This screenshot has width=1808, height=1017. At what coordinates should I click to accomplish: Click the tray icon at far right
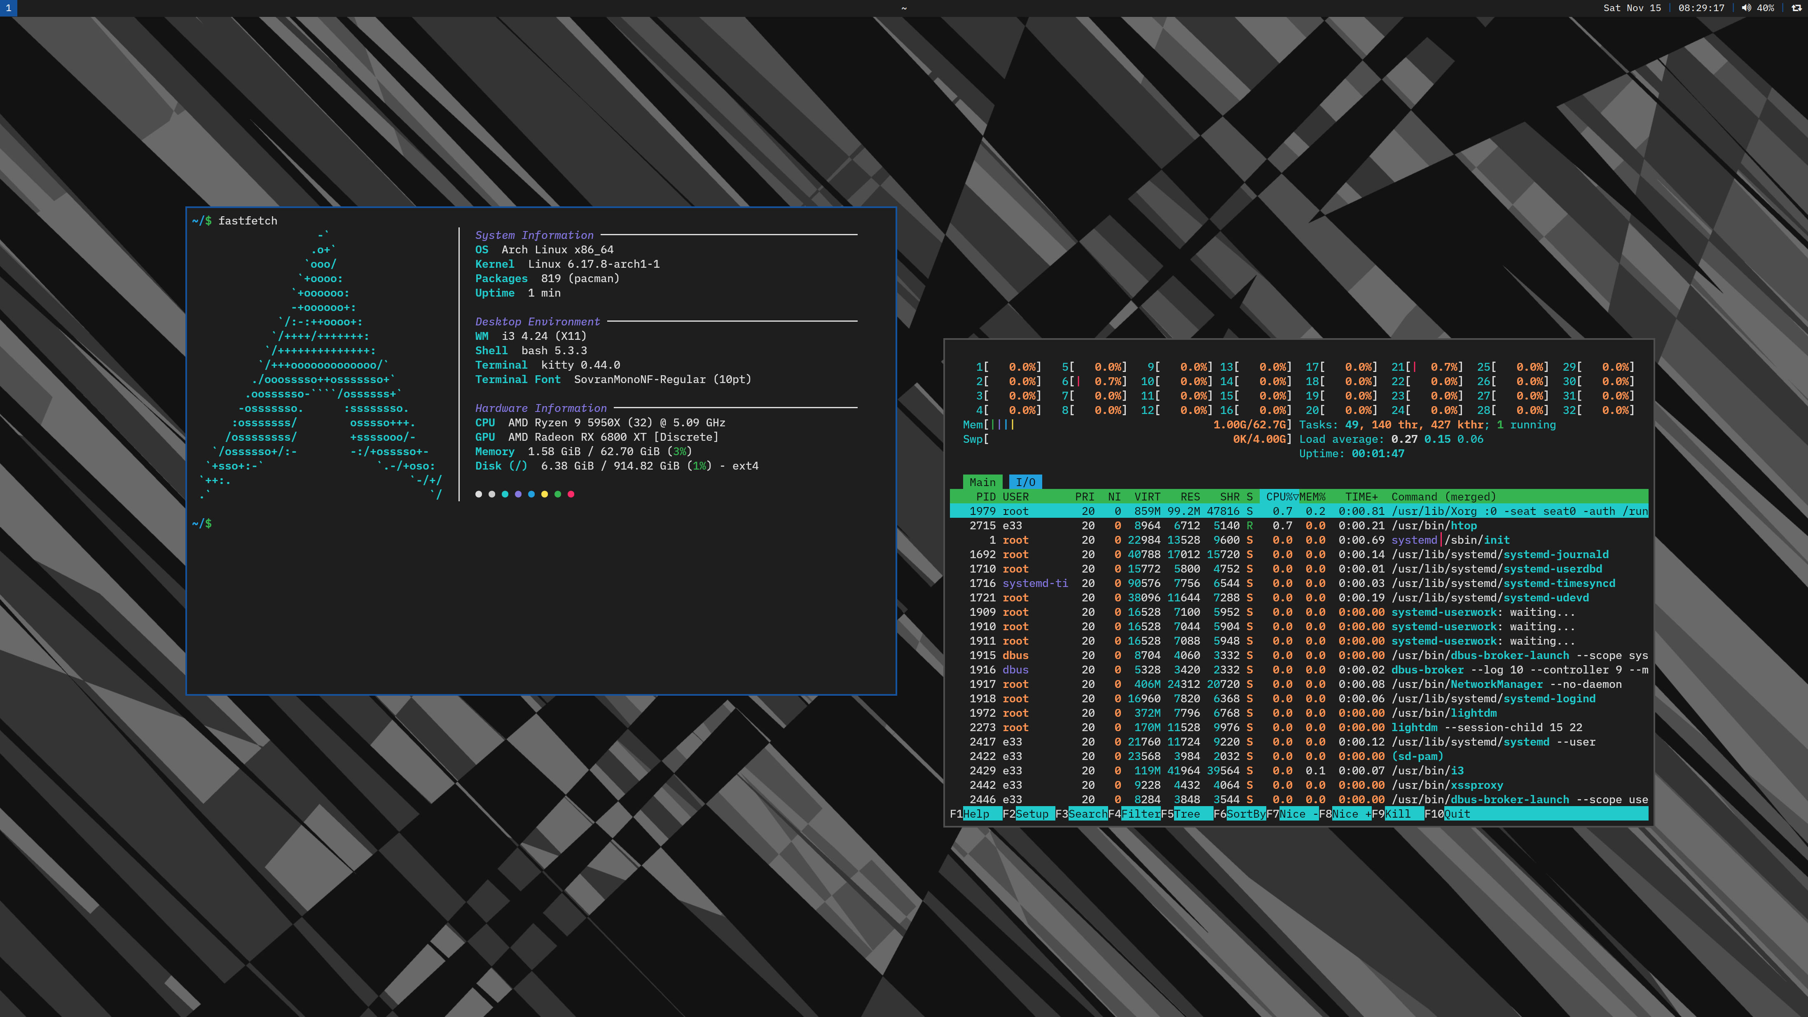click(x=1796, y=8)
